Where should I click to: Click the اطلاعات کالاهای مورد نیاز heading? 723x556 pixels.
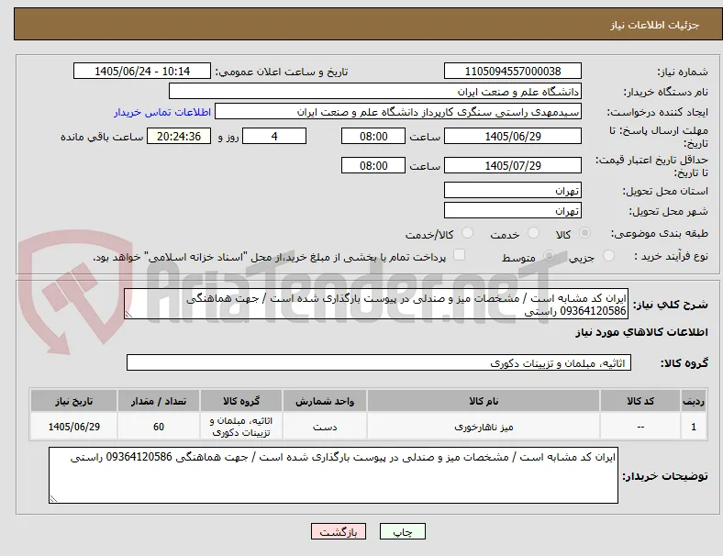[641, 332]
